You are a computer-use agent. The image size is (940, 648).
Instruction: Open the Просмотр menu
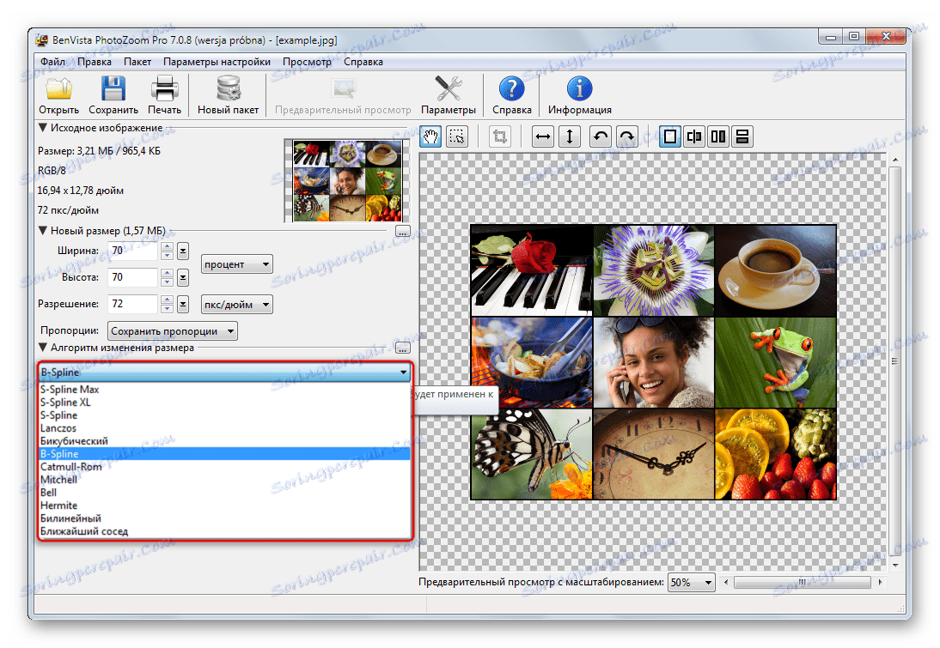[x=307, y=62]
